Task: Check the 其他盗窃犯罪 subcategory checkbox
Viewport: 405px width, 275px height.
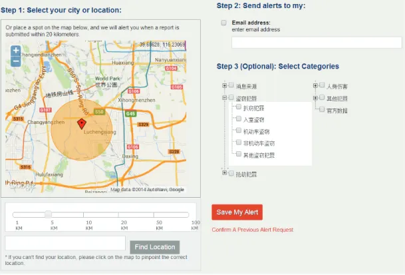Action: [x=239, y=154]
